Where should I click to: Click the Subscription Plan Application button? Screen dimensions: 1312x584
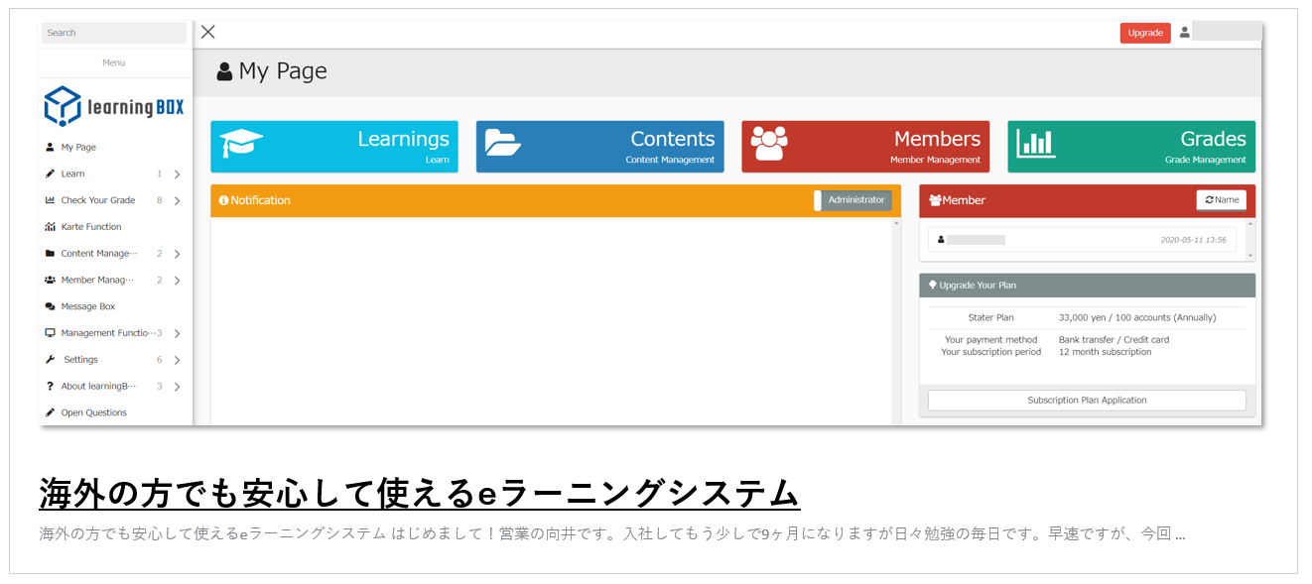tap(1086, 401)
